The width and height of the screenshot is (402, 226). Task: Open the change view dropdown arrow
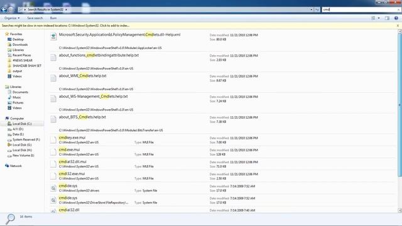(379, 18)
